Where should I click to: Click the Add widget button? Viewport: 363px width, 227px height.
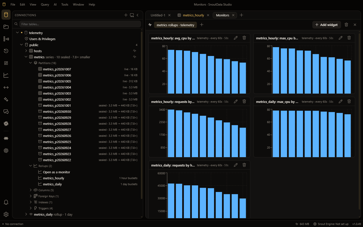[327, 25]
